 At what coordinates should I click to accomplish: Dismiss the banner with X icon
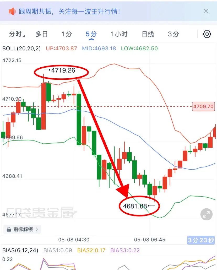point(206,11)
